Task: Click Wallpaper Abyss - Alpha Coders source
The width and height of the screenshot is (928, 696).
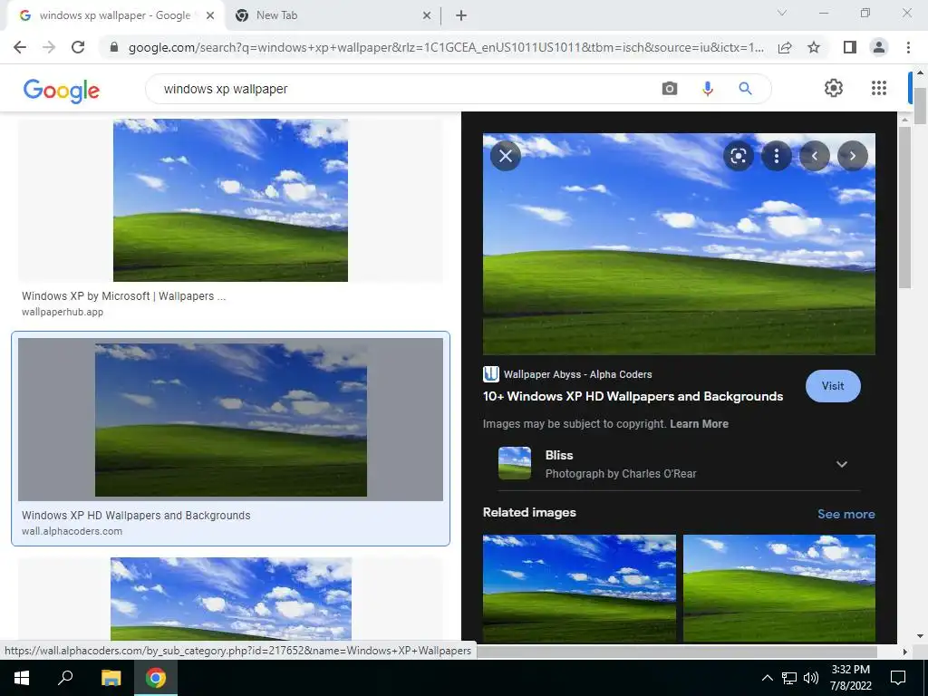Action: coord(577,374)
